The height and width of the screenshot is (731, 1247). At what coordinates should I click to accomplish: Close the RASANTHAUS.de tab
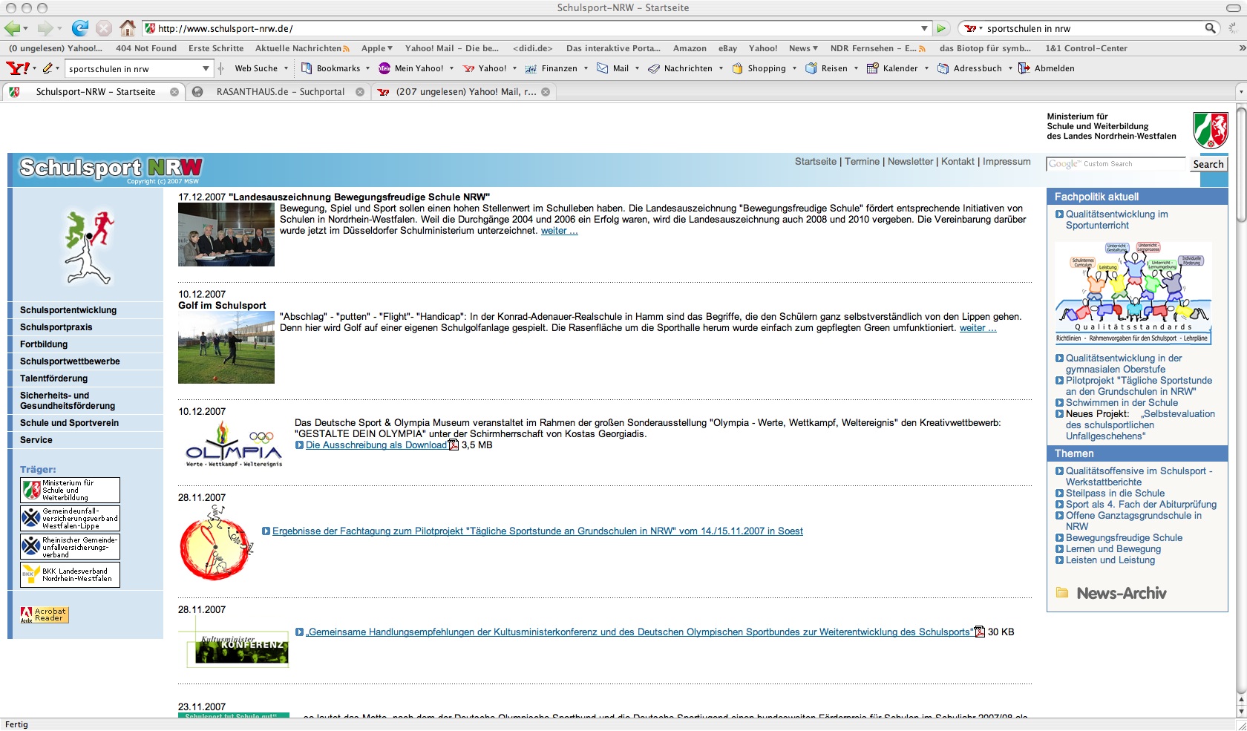click(x=360, y=92)
